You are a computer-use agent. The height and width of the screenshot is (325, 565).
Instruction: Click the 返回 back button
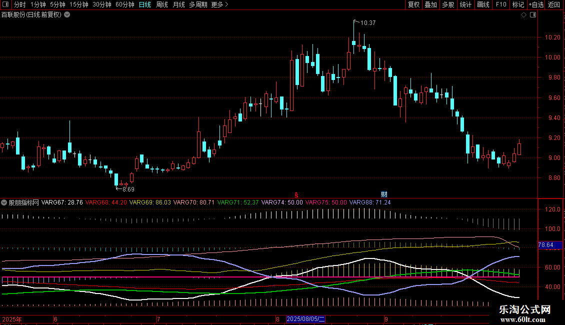554,4
